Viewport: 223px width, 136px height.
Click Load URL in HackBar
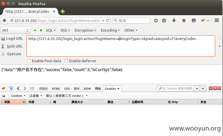pyautogui.click(x=12, y=39)
